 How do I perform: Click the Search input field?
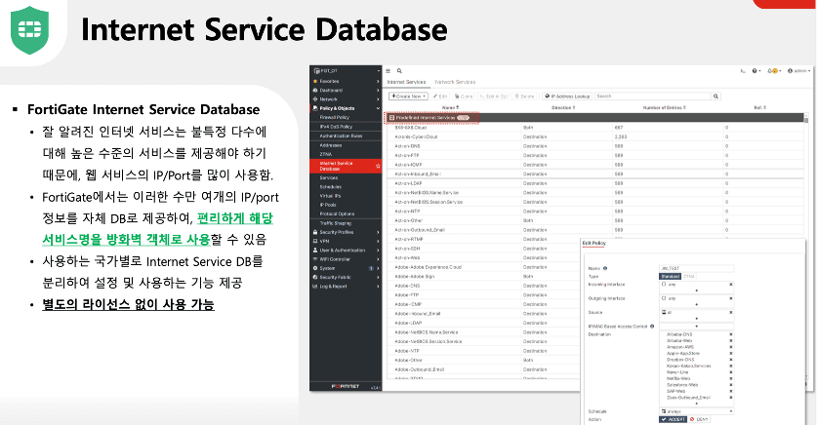pyautogui.click(x=653, y=97)
